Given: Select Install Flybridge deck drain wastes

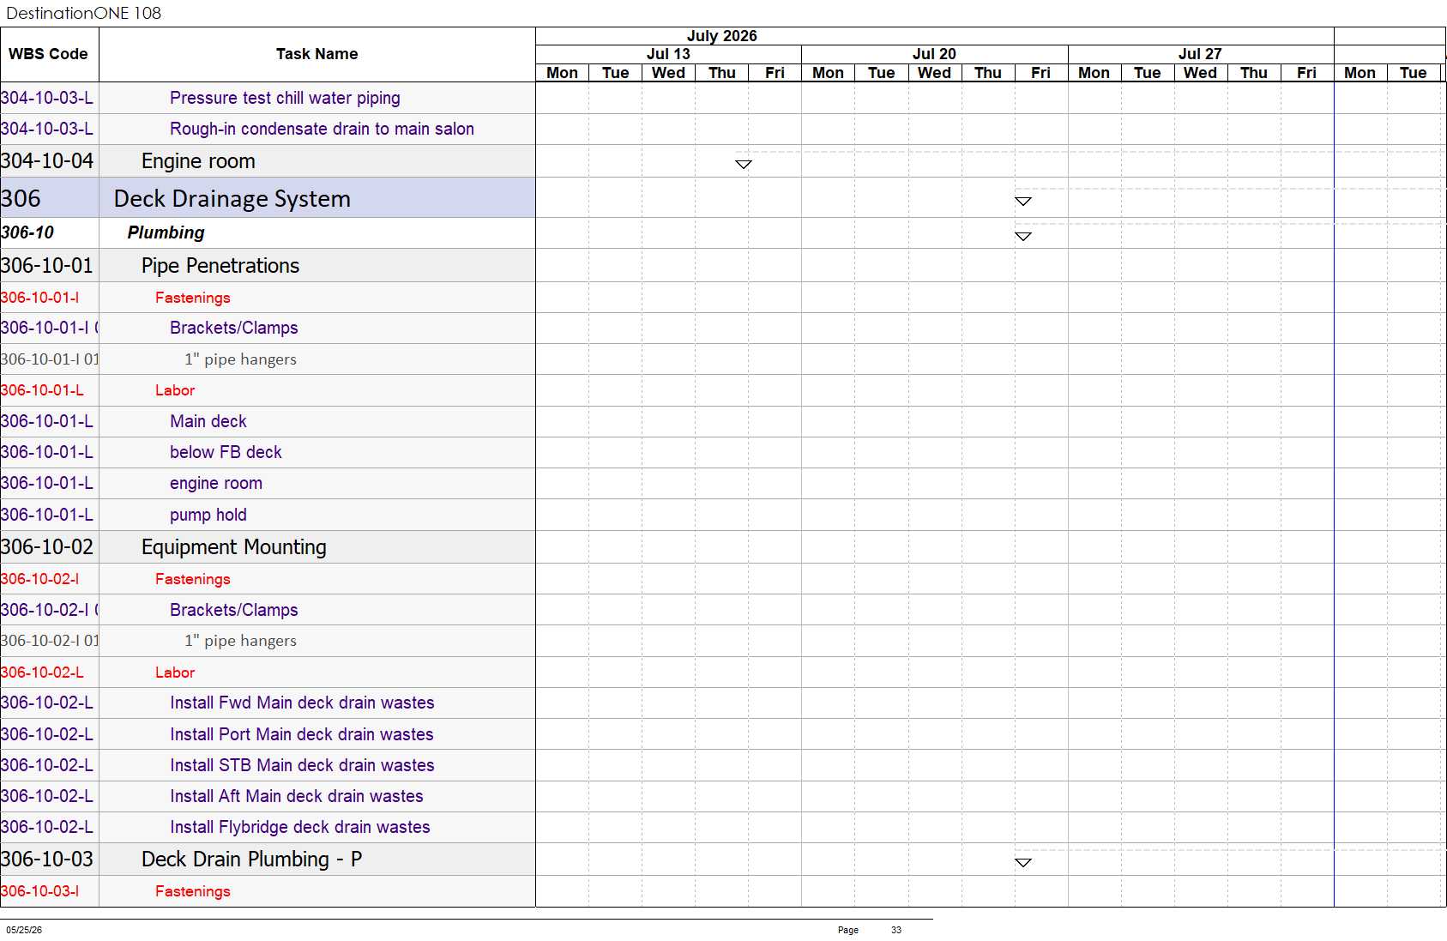Looking at the screenshot, I should pos(300,827).
